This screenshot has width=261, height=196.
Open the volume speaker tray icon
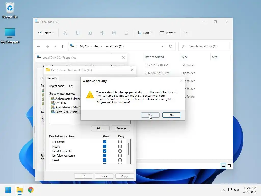[x=236, y=190]
